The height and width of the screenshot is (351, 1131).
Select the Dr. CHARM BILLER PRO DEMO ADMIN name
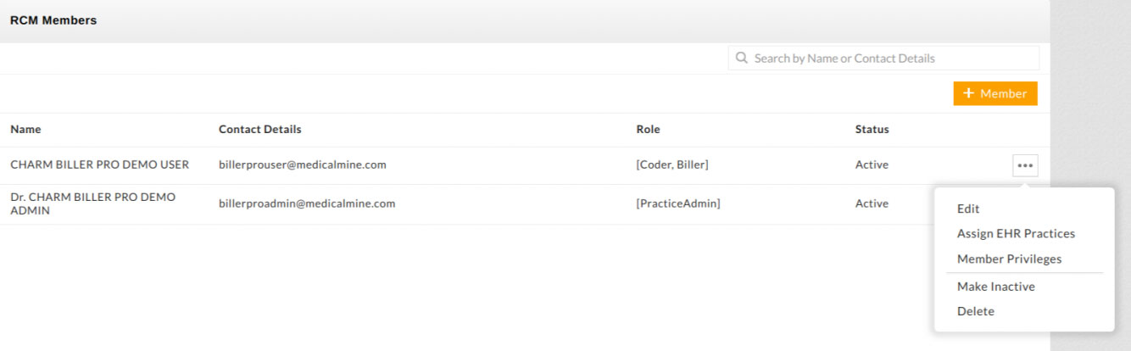[92, 203]
